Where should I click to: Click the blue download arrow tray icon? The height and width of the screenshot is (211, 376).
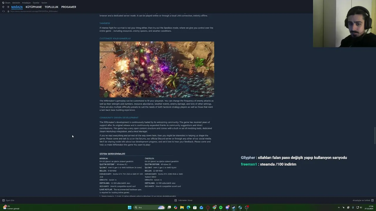coord(353,207)
